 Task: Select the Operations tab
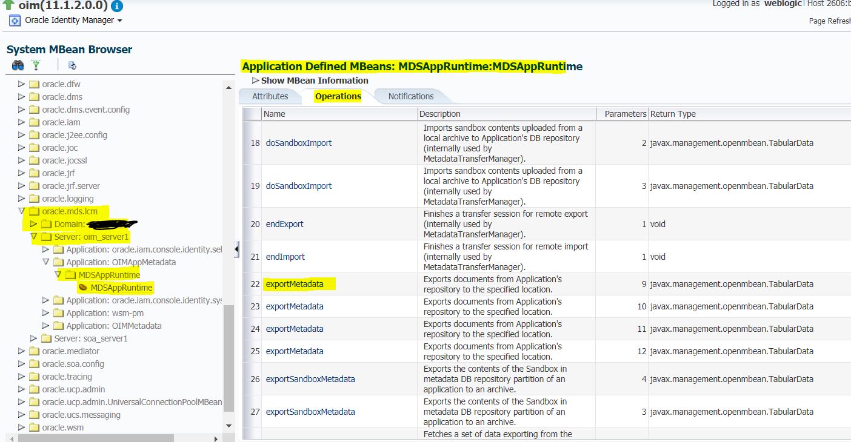338,96
